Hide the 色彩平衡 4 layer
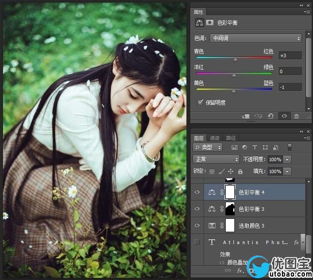Viewport: 313px width, 280px height. coord(197,192)
